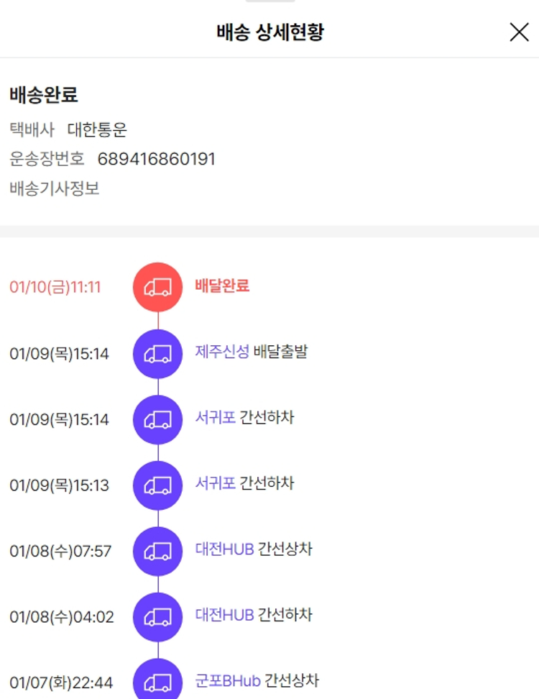Click truck icon at 01/09 15:13 서귀포 간선하차
This screenshot has height=699, width=539.
157,485
